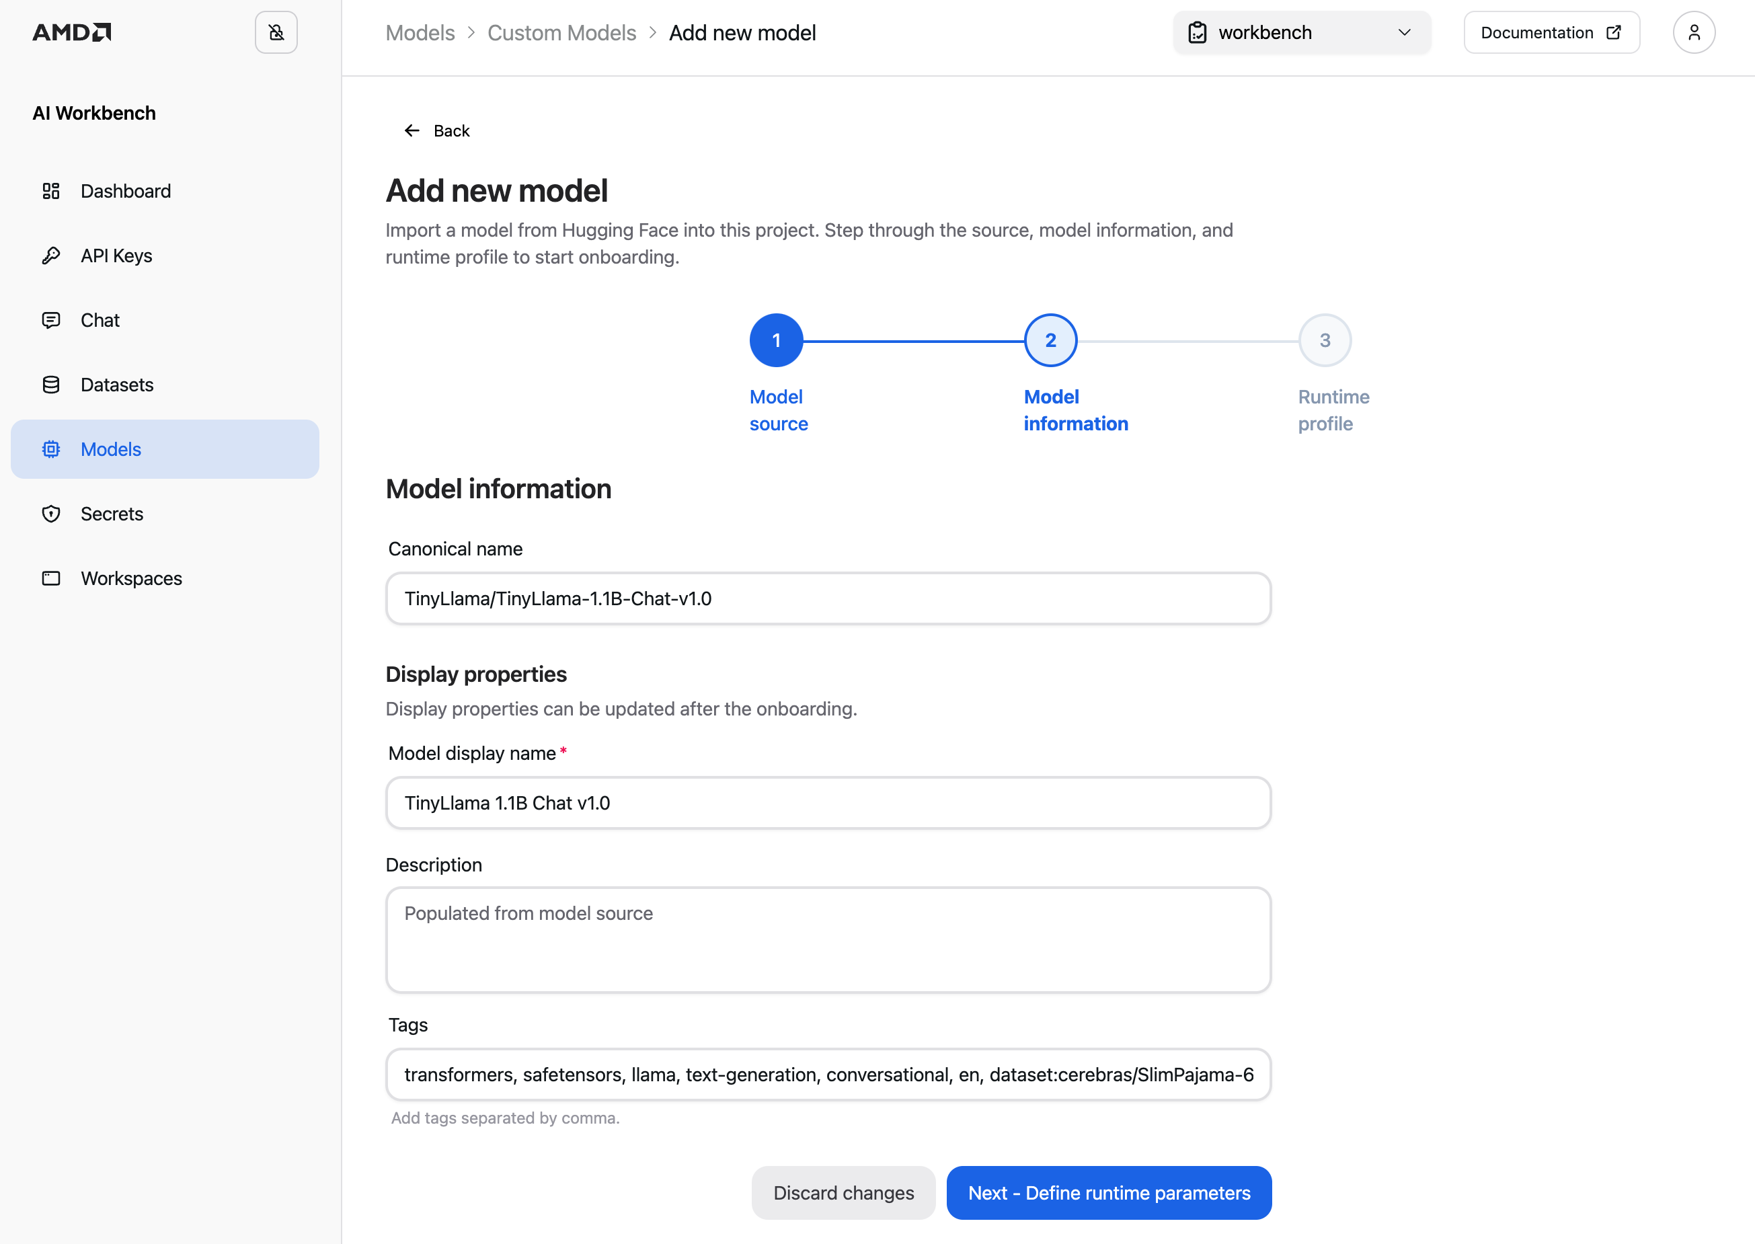Go to step 1 Model source circle
This screenshot has height=1244, width=1755.
tap(776, 340)
